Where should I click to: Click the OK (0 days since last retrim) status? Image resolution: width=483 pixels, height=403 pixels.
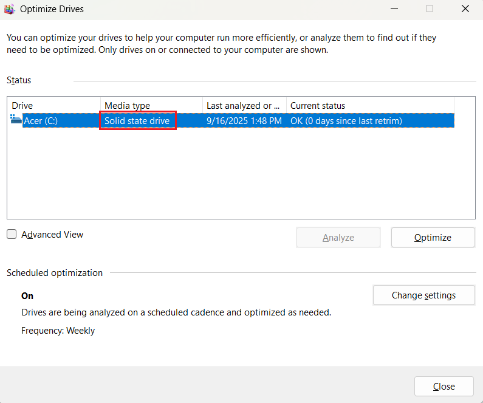pos(346,121)
